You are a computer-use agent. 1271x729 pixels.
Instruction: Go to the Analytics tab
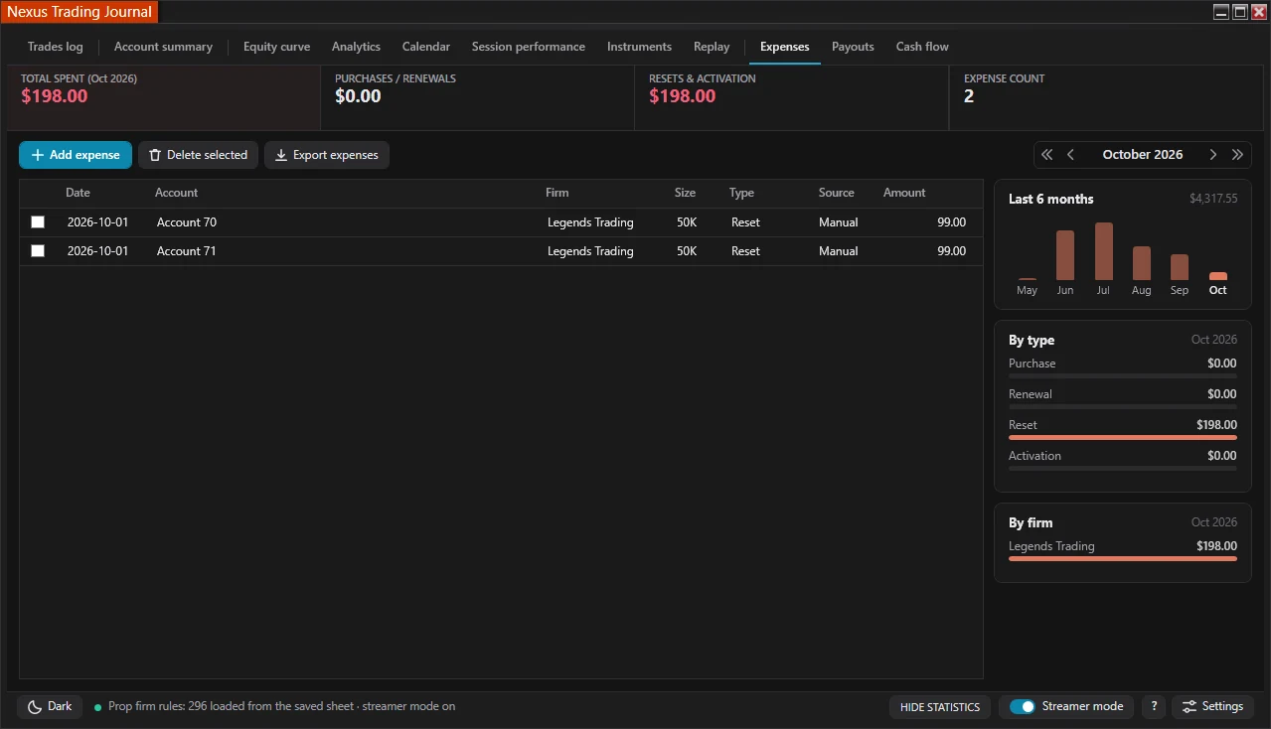pyautogui.click(x=356, y=47)
